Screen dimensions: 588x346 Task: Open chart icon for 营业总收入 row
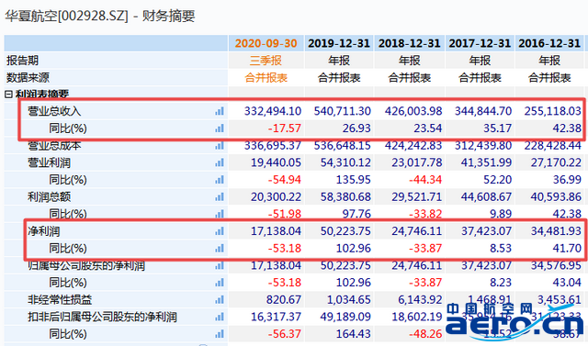click(x=220, y=111)
